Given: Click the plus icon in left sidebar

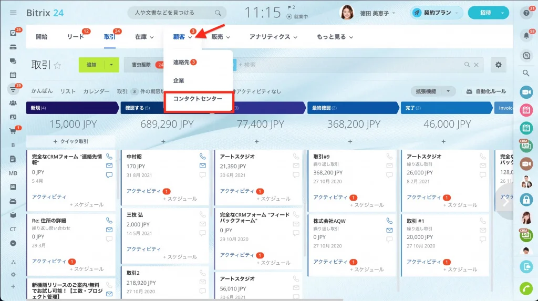Looking at the screenshot, I should point(13,287).
